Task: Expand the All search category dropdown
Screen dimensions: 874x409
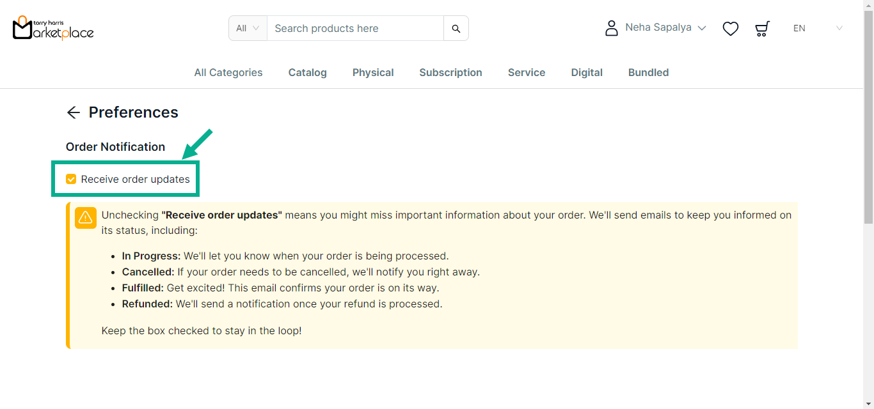Action: point(248,28)
